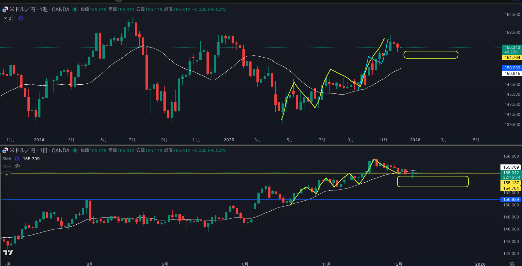The image size is (522, 266).
Task: Select the weekly chart title 米ドル/円 1週
Action: click(39, 9)
